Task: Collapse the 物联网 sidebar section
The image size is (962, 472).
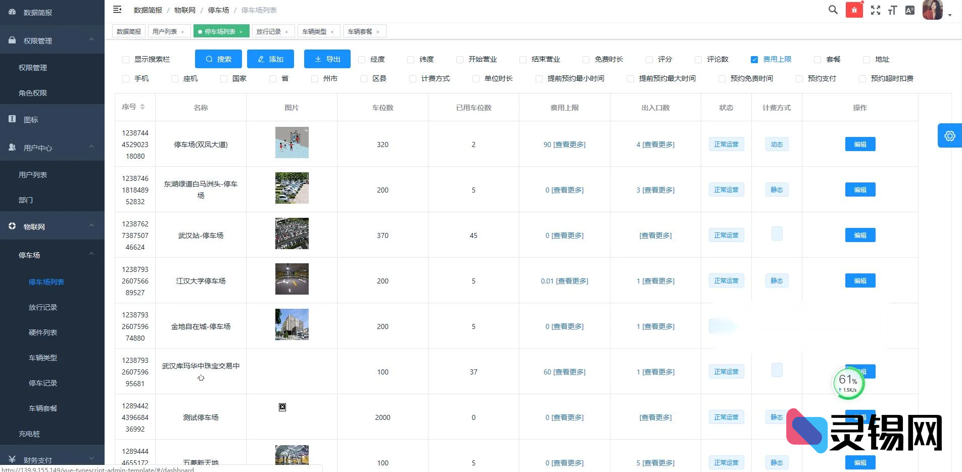Action: [91, 225]
